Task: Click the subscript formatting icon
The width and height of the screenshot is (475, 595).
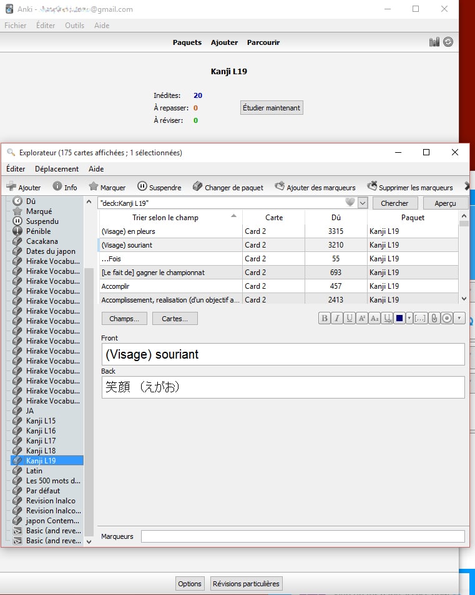Action: click(x=375, y=318)
